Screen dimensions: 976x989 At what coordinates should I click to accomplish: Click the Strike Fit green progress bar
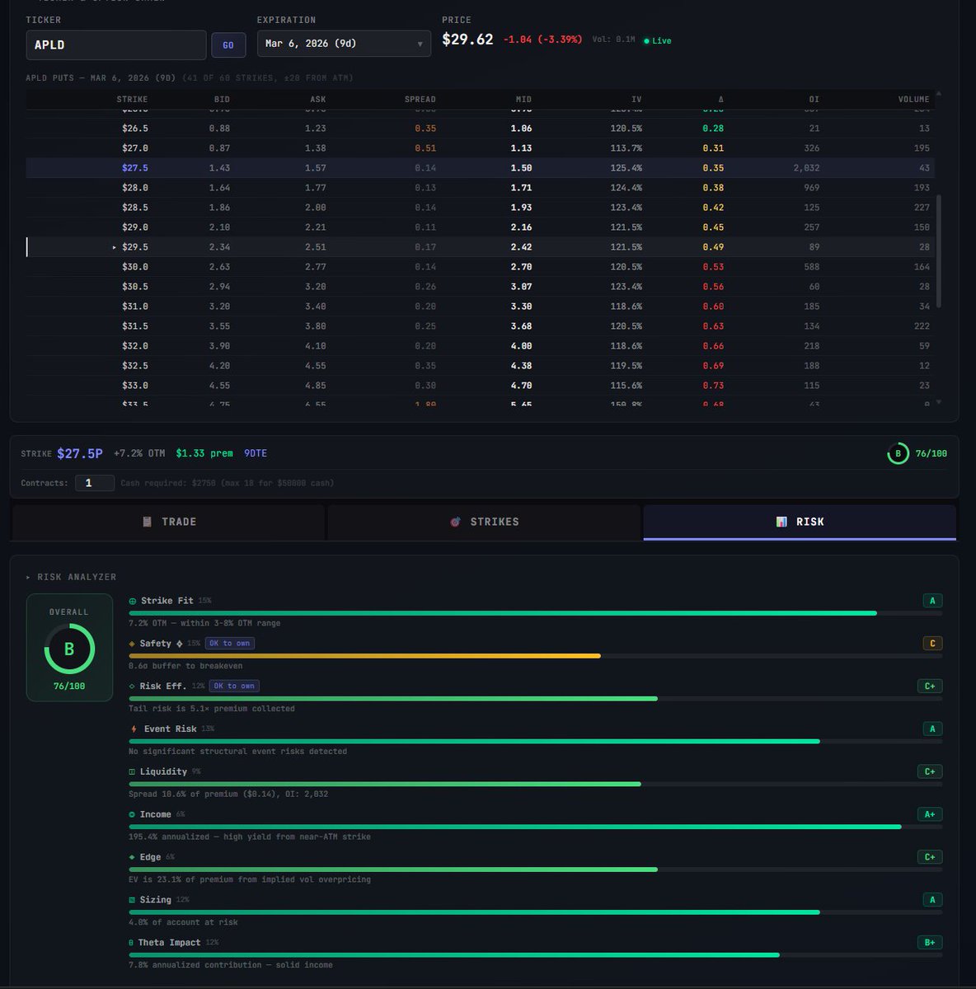tap(503, 613)
